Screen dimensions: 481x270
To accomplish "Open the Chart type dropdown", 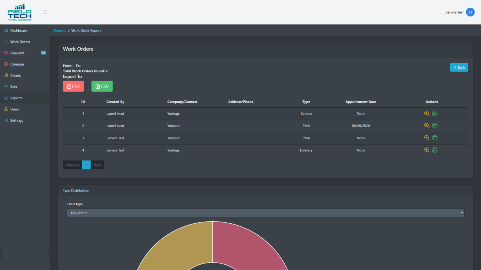I will (x=265, y=213).
